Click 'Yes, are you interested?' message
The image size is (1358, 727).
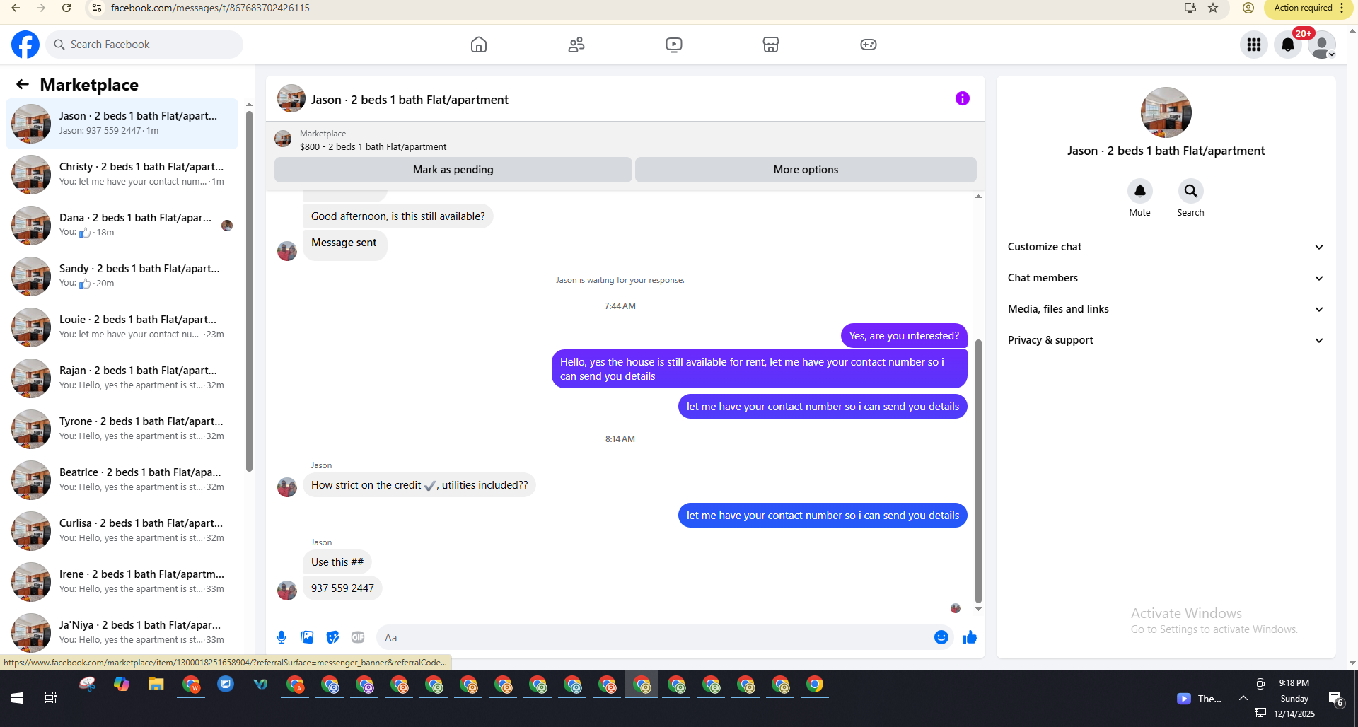tap(904, 336)
